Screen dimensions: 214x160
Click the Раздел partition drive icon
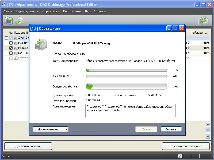pos(16,48)
